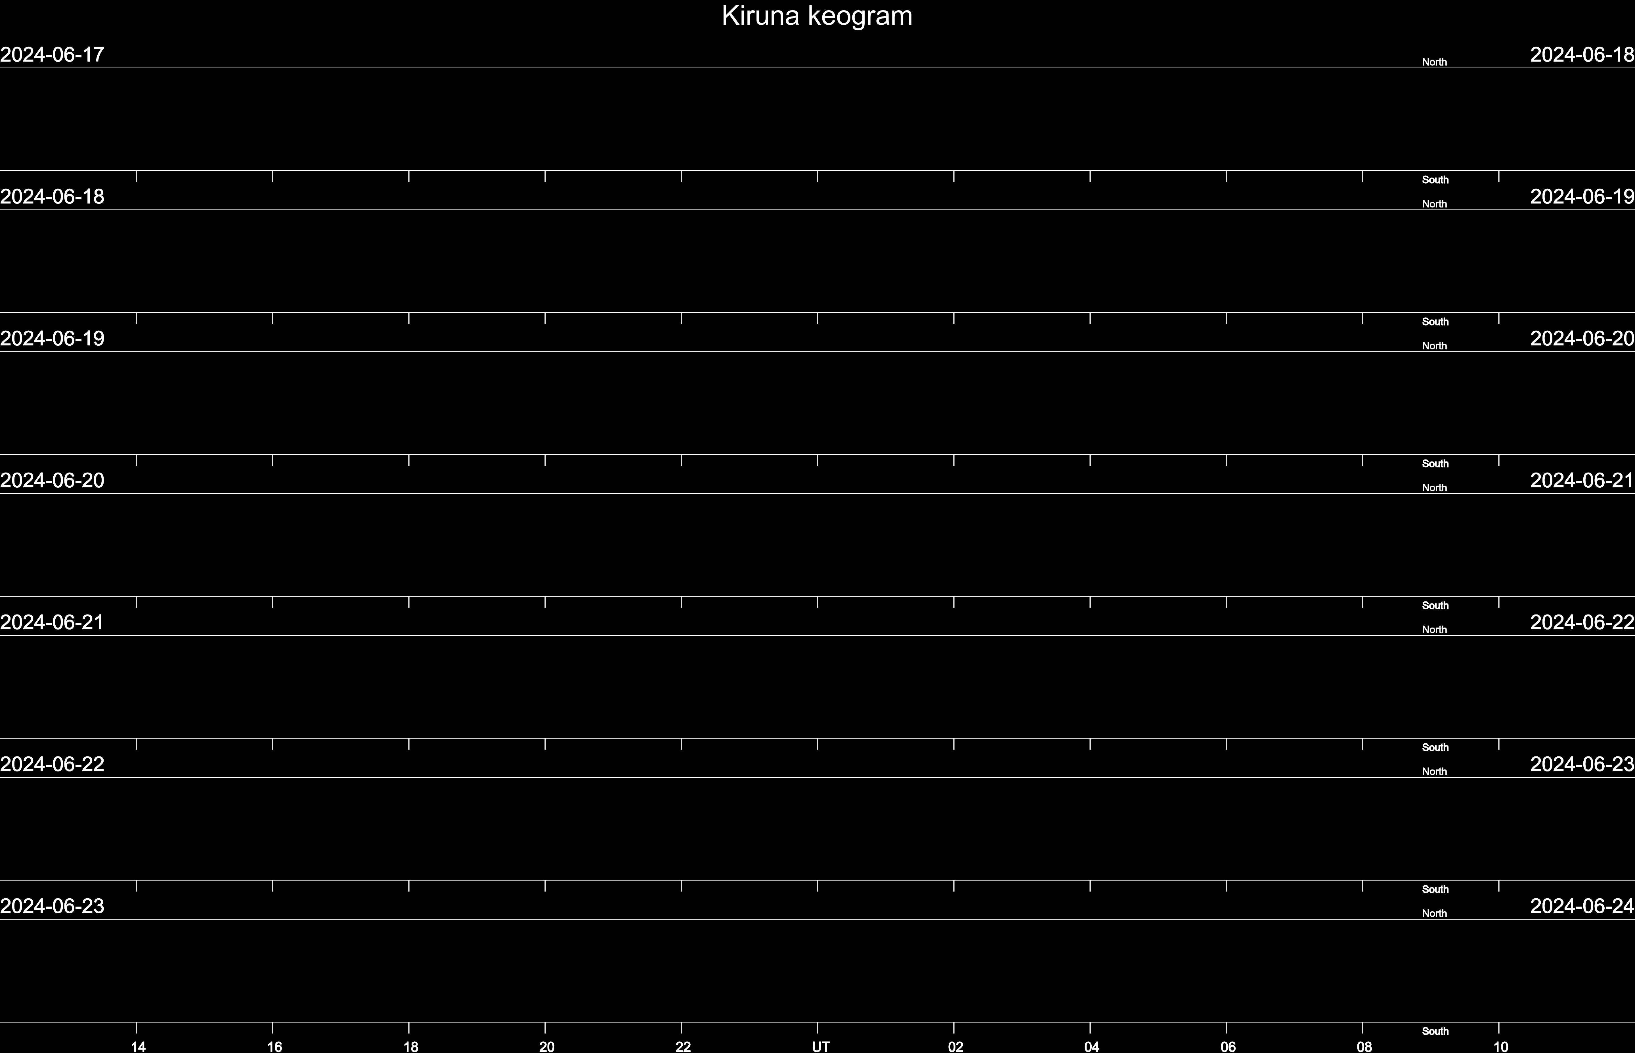This screenshot has width=1635, height=1053.
Task: Click start-date label 2024-06-22 beginning sixth row
Action: click(52, 764)
